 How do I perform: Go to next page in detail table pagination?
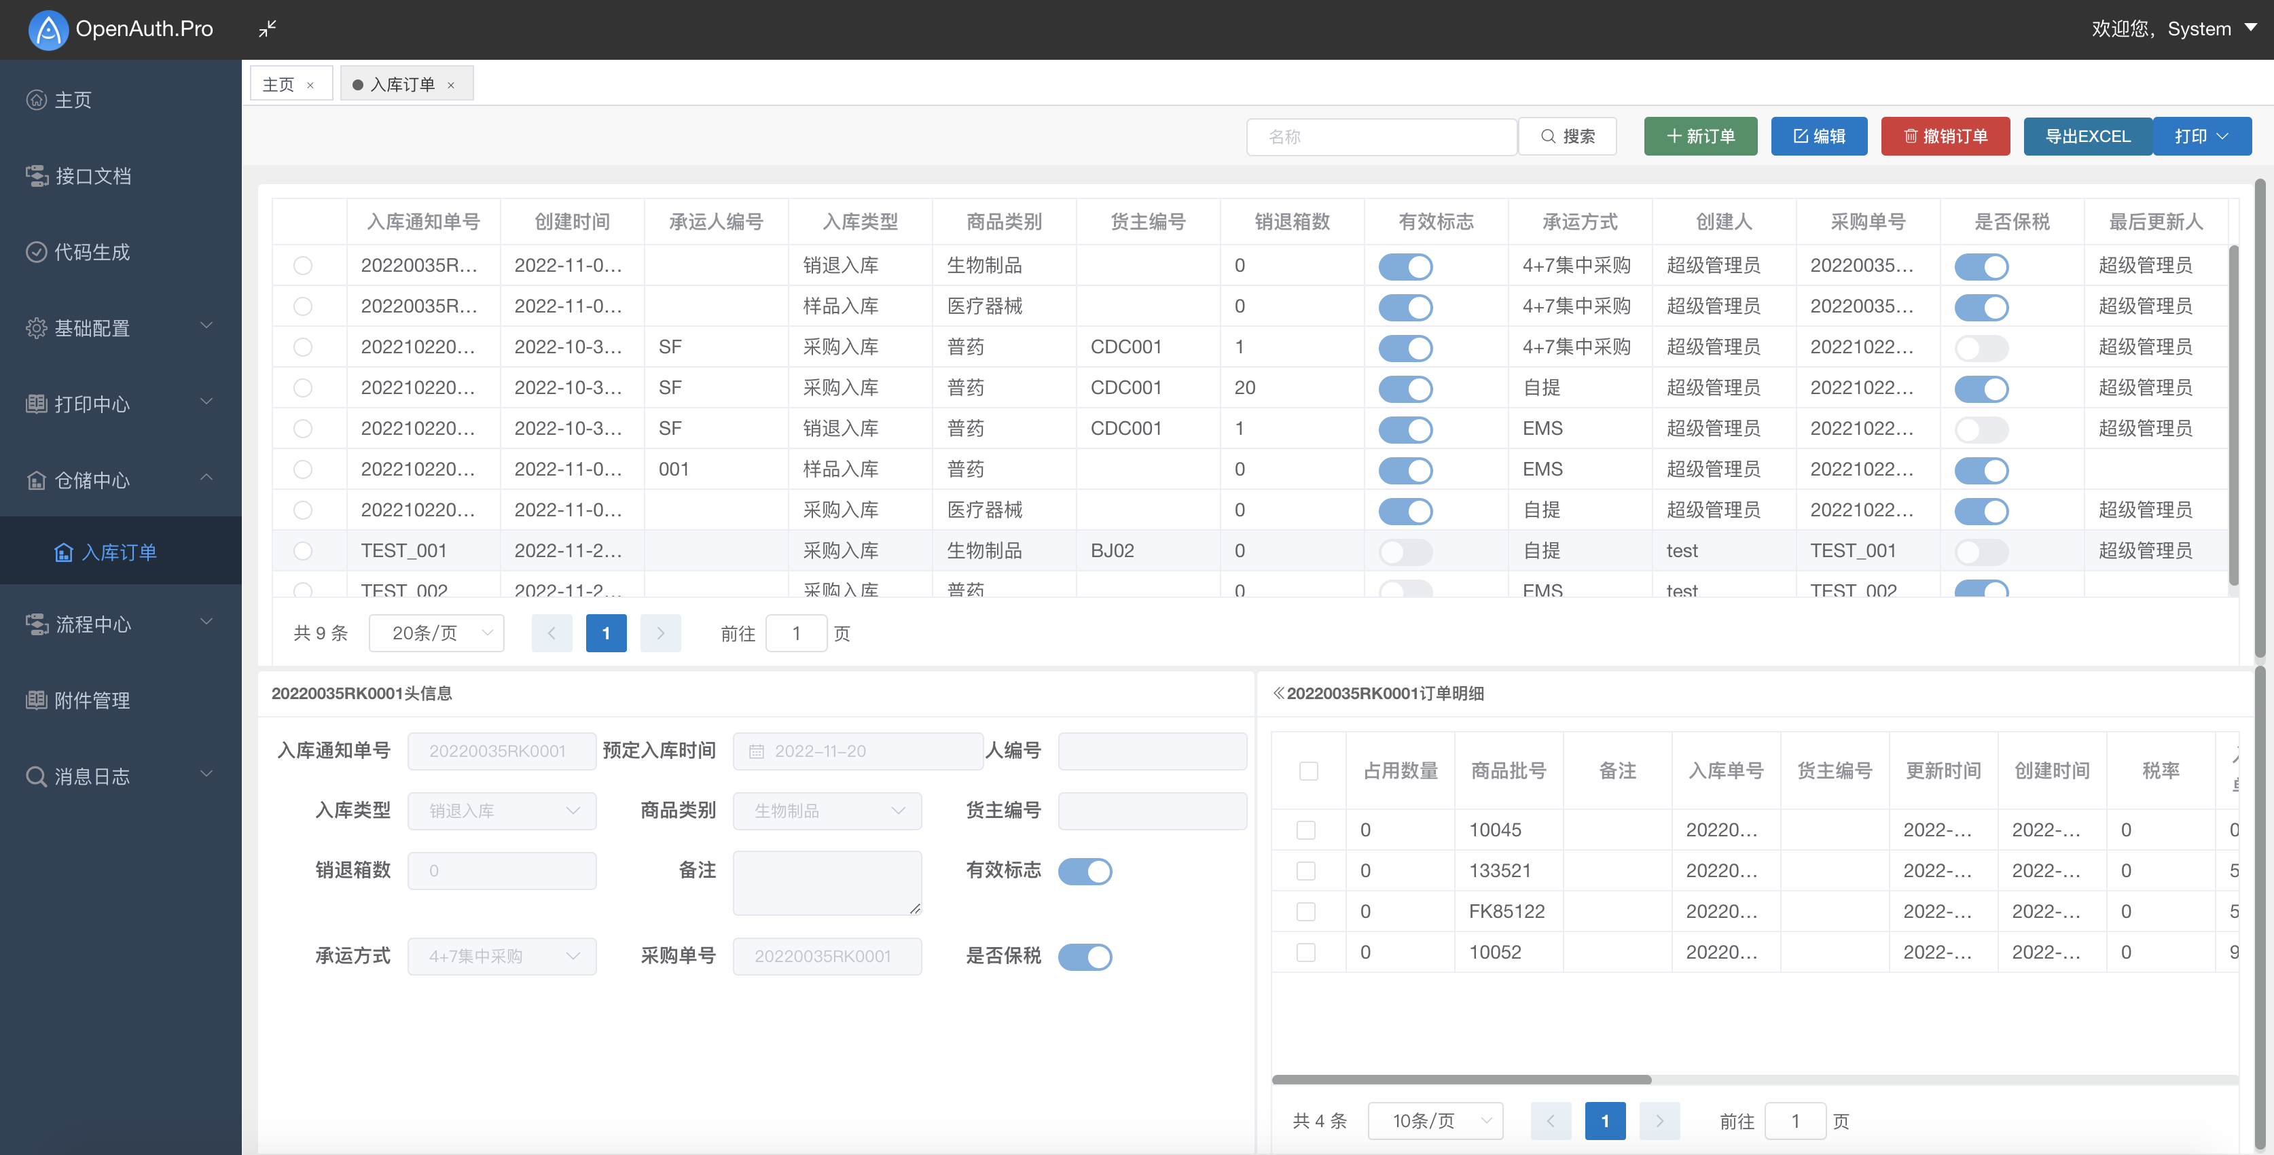click(x=1659, y=1120)
